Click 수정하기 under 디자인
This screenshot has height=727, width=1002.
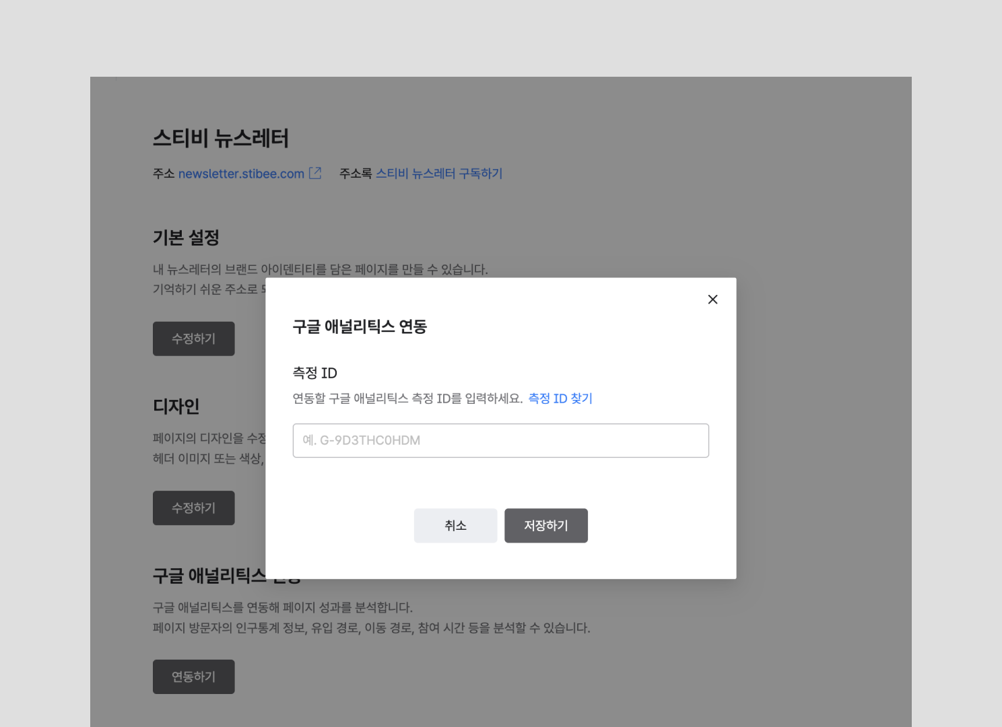point(194,508)
